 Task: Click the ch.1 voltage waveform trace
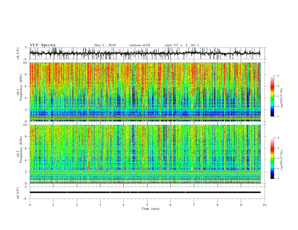[145, 53]
